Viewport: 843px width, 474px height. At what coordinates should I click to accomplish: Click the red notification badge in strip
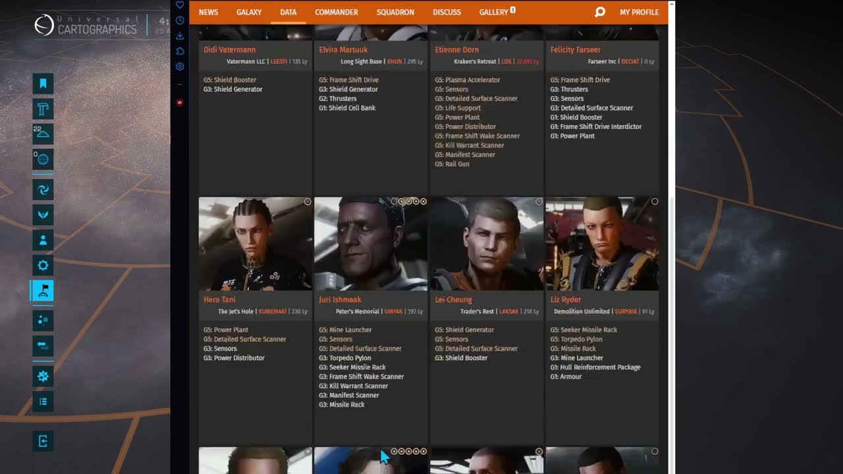[x=180, y=103]
